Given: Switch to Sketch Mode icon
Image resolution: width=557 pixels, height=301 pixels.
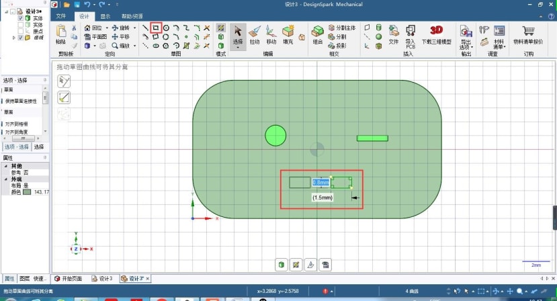Looking at the screenshot, I should point(220,28).
